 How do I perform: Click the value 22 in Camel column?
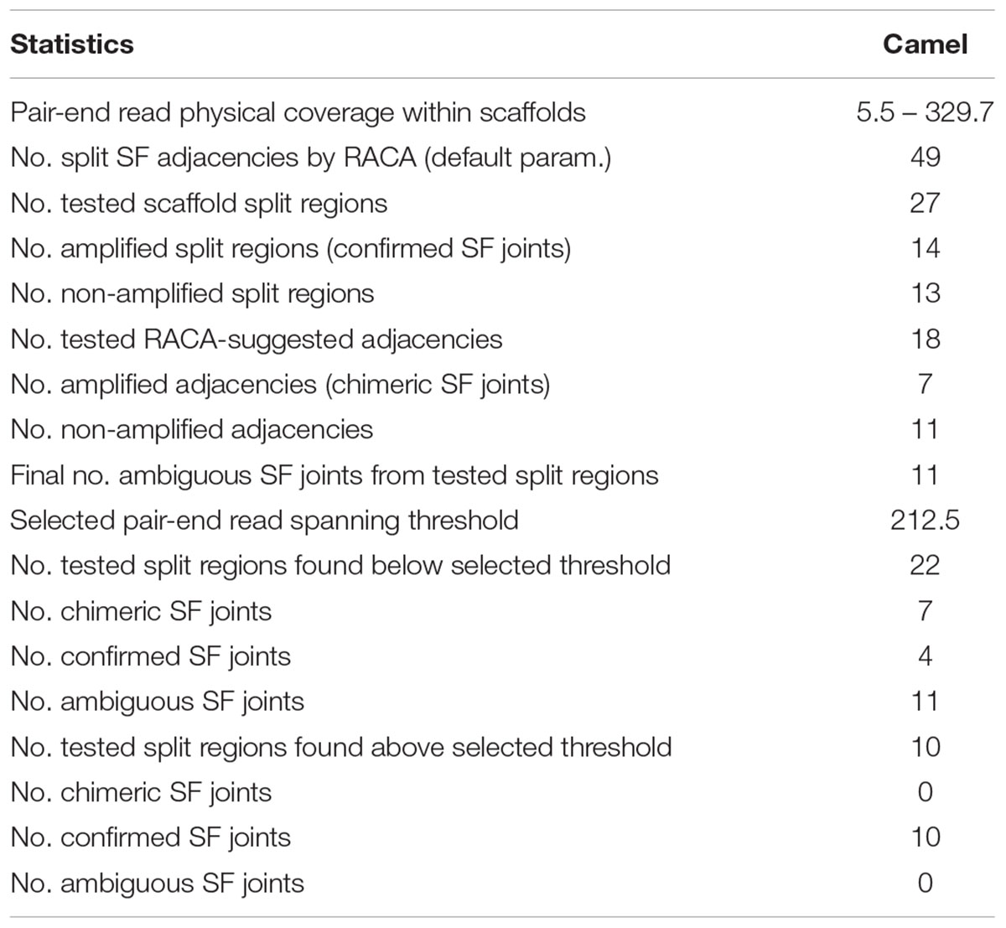(x=925, y=566)
